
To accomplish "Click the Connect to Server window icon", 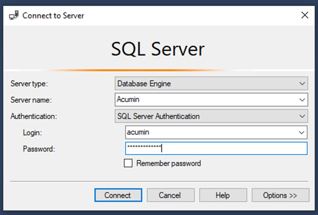I will tap(14, 15).
